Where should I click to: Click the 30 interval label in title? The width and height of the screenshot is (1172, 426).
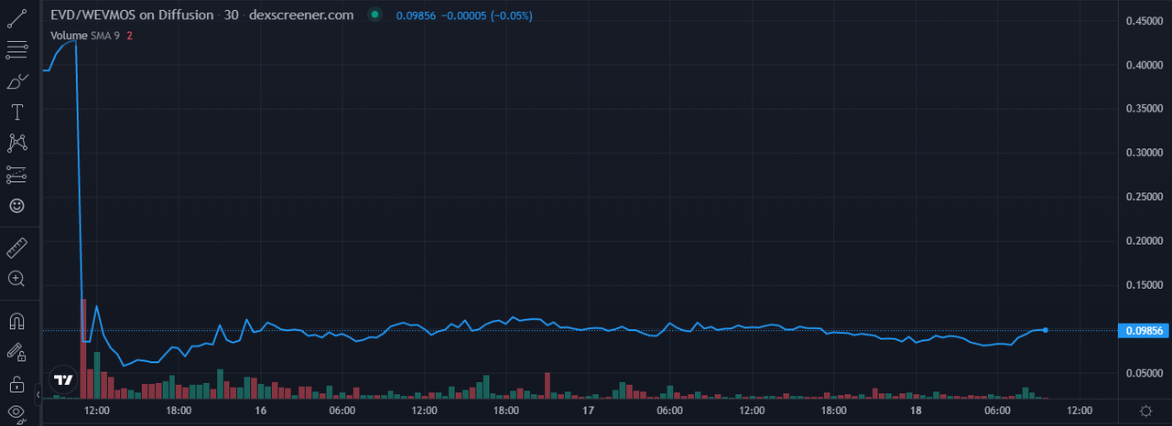232,16
